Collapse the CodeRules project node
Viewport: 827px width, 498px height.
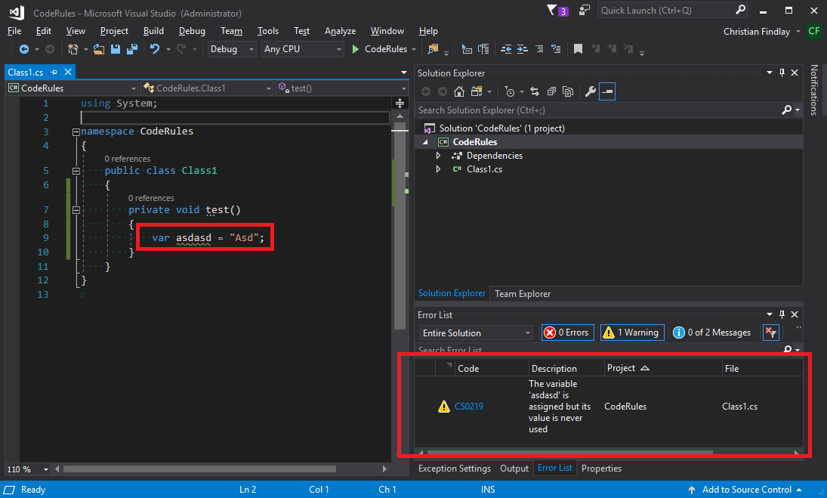pos(425,142)
